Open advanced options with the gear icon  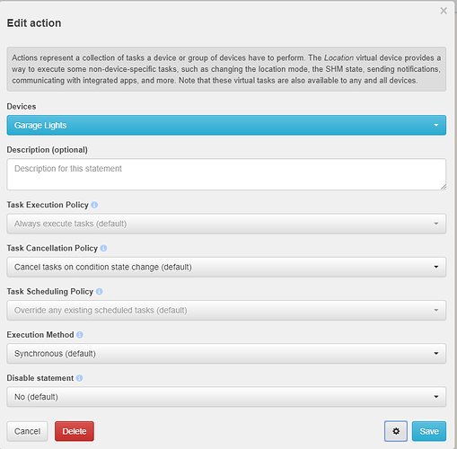click(396, 431)
